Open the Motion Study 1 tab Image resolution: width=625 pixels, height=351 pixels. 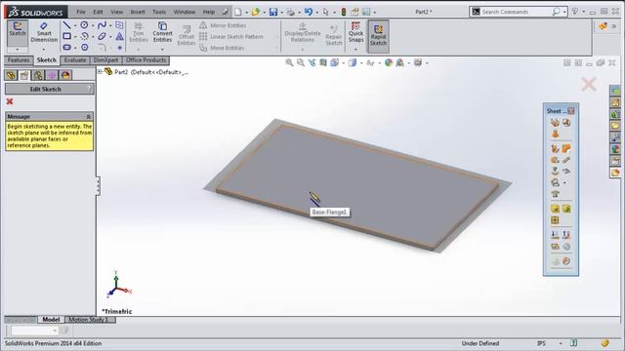click(88, 320)
